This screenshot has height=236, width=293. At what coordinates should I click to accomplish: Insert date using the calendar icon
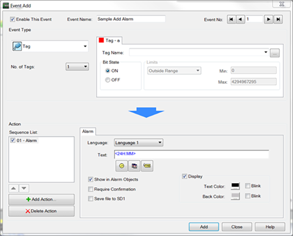pos(134,166)
